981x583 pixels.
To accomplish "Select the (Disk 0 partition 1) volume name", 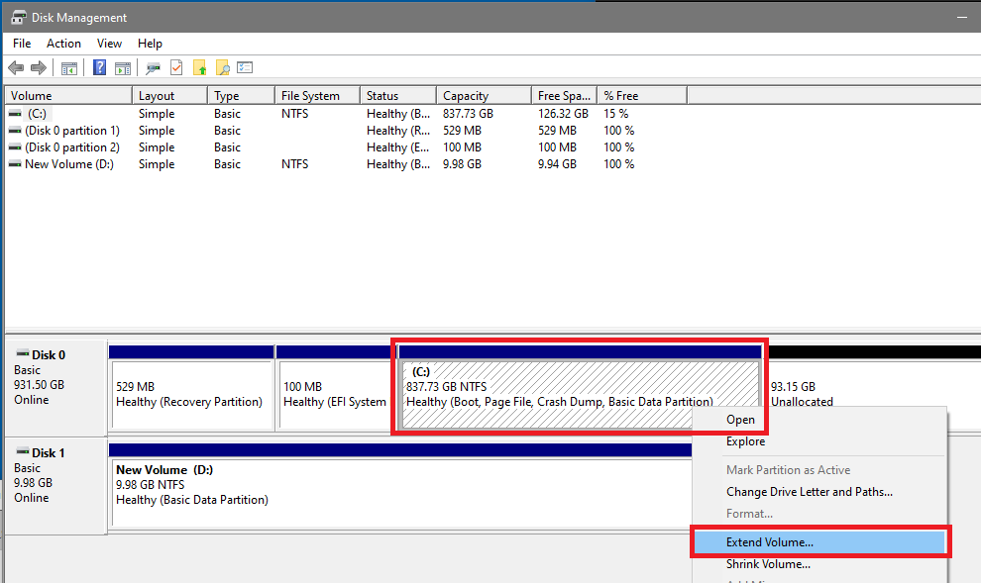I will point(72,131).
